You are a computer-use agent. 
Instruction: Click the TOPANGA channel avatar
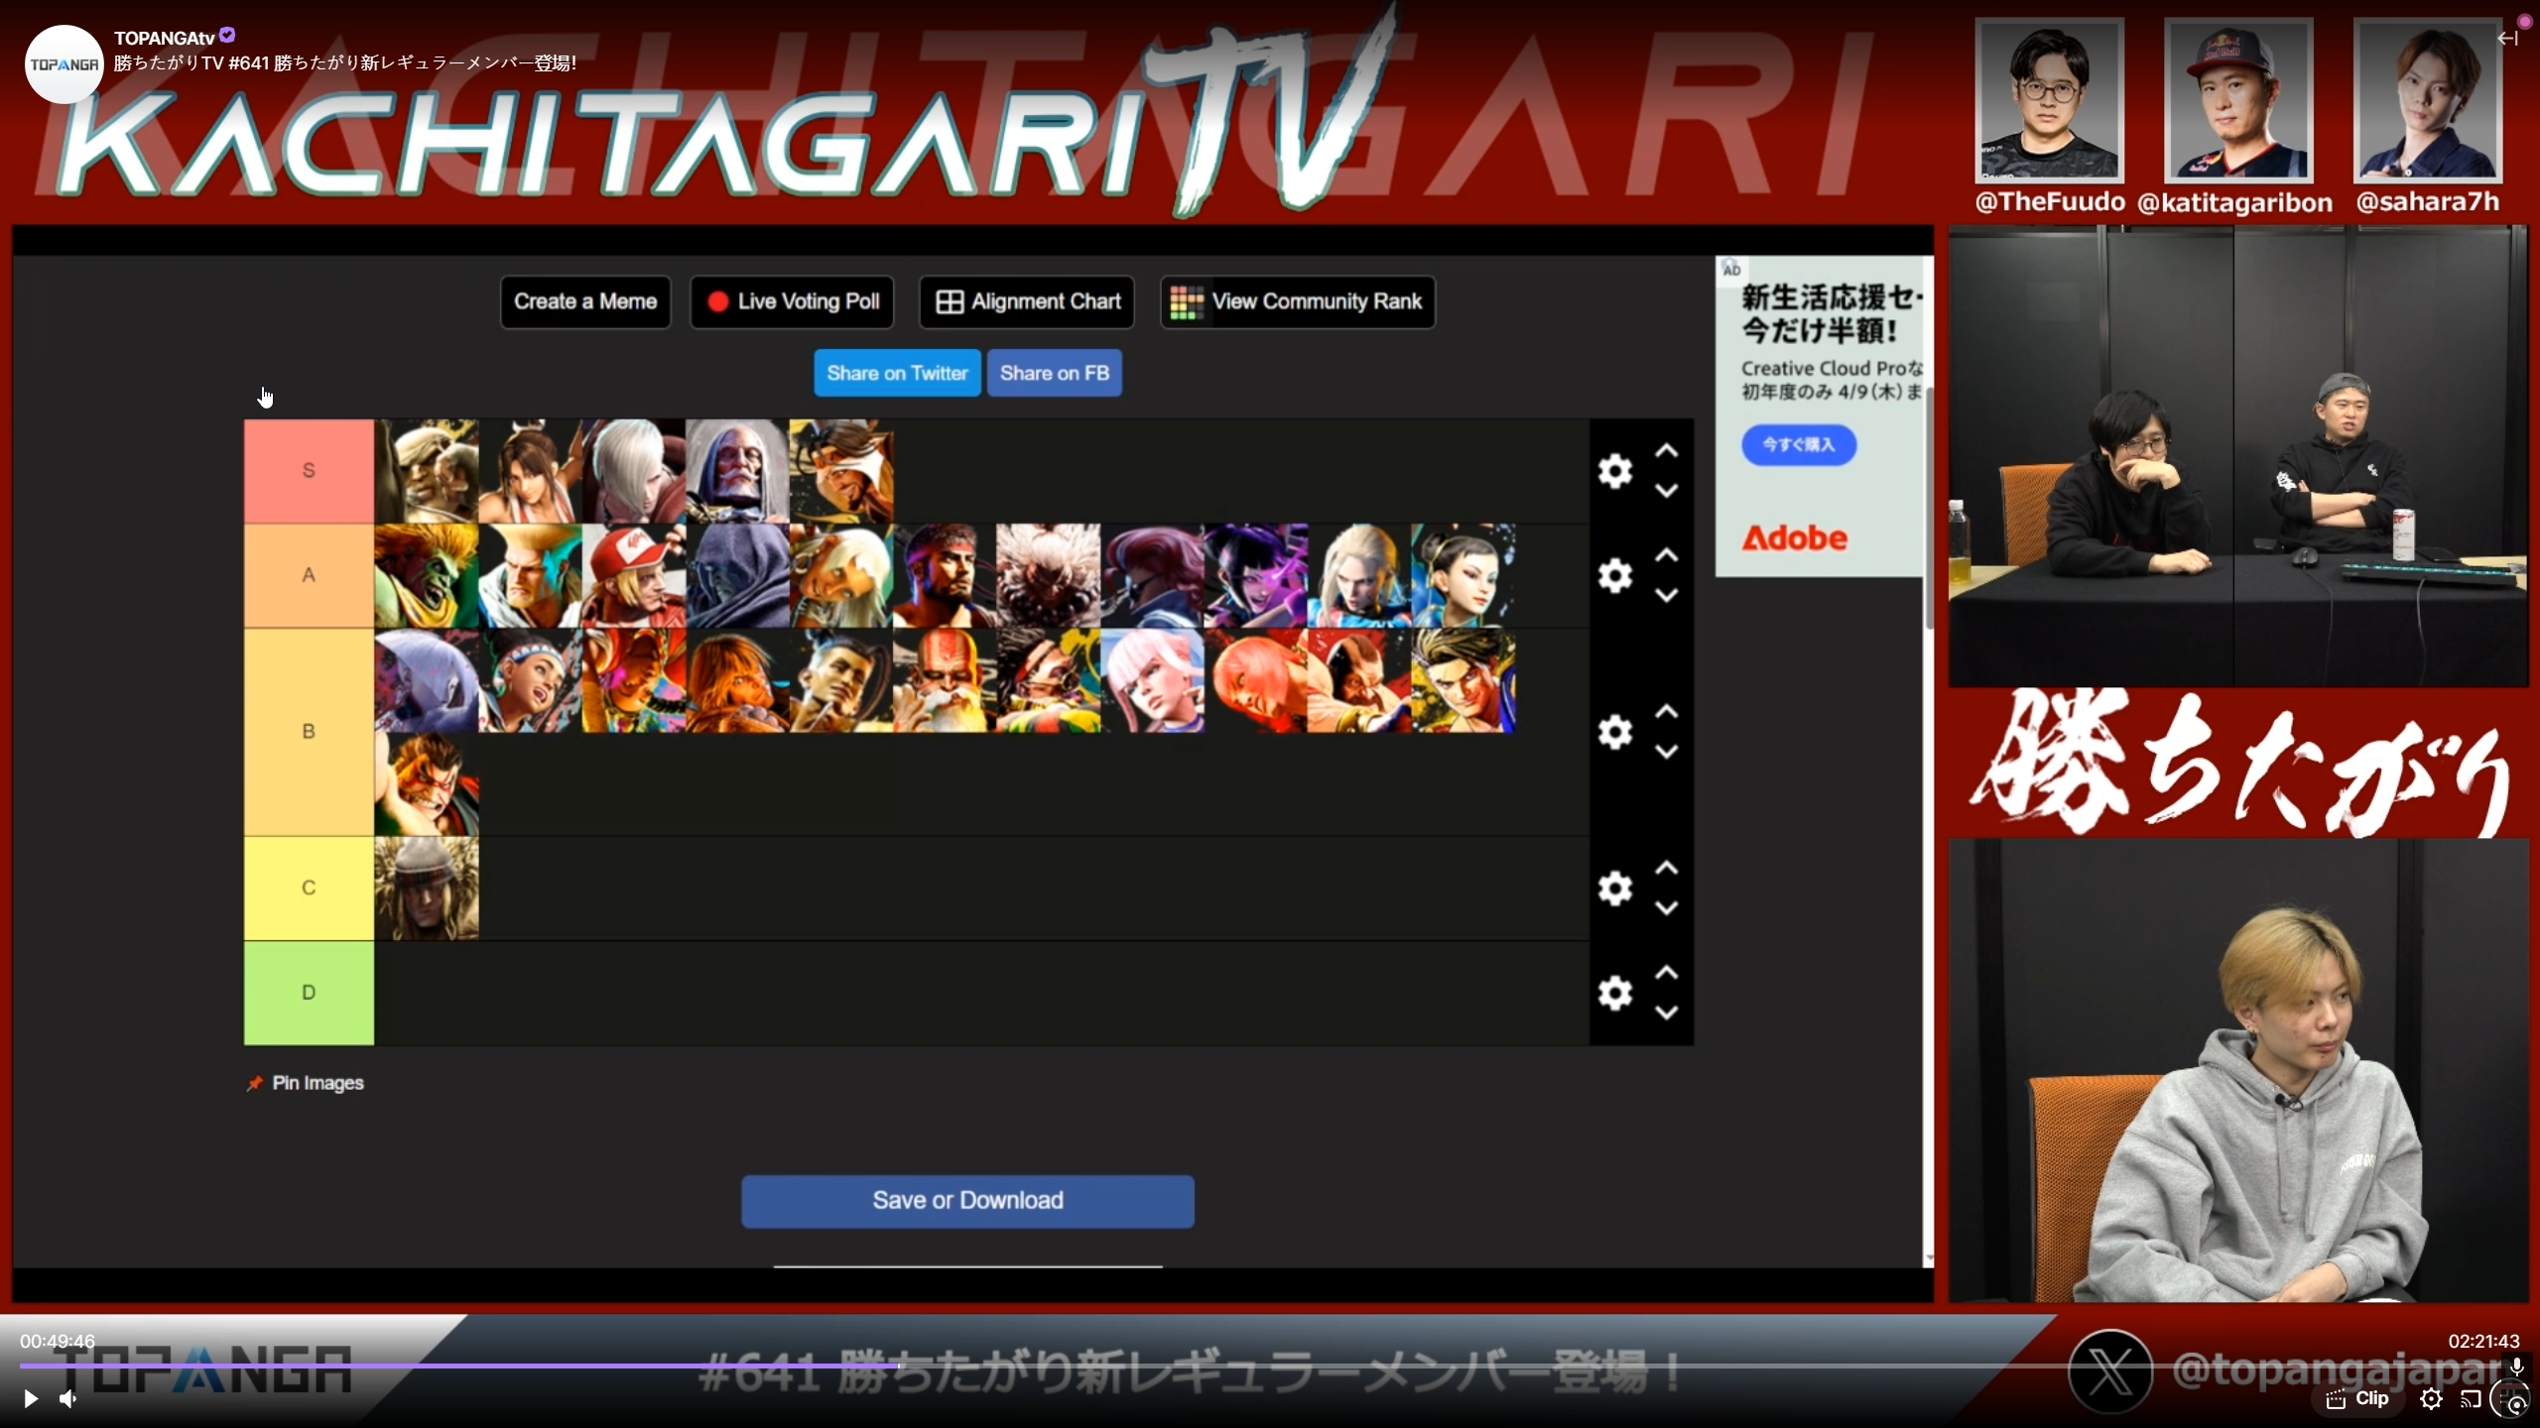pyautogui.click(x=63, y=64)
